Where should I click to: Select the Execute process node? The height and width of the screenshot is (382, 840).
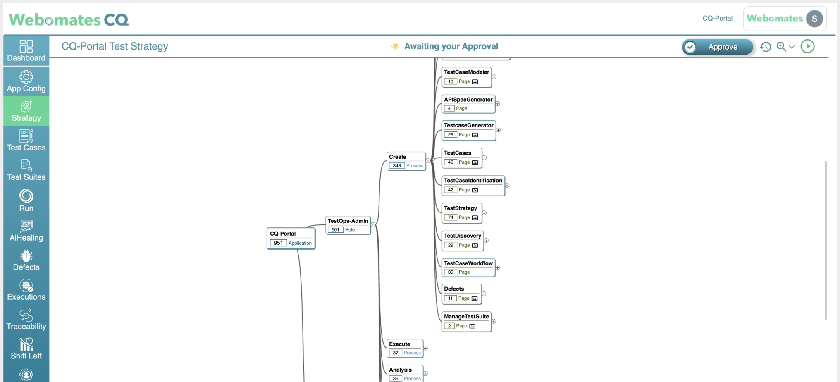click(405, 348)
